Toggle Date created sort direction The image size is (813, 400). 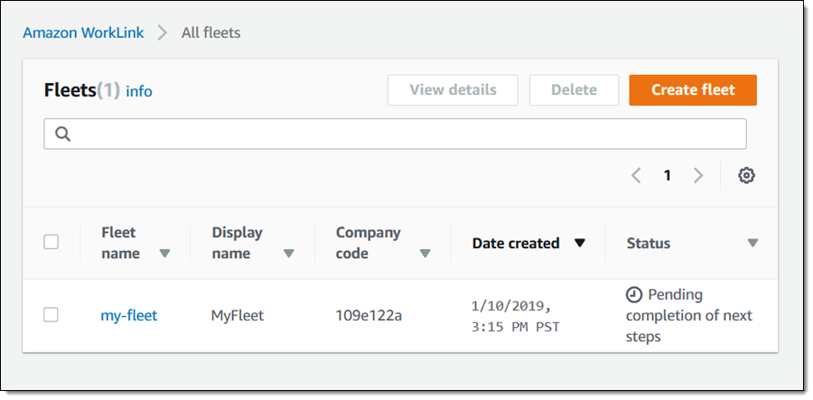[x=580, y=243]
